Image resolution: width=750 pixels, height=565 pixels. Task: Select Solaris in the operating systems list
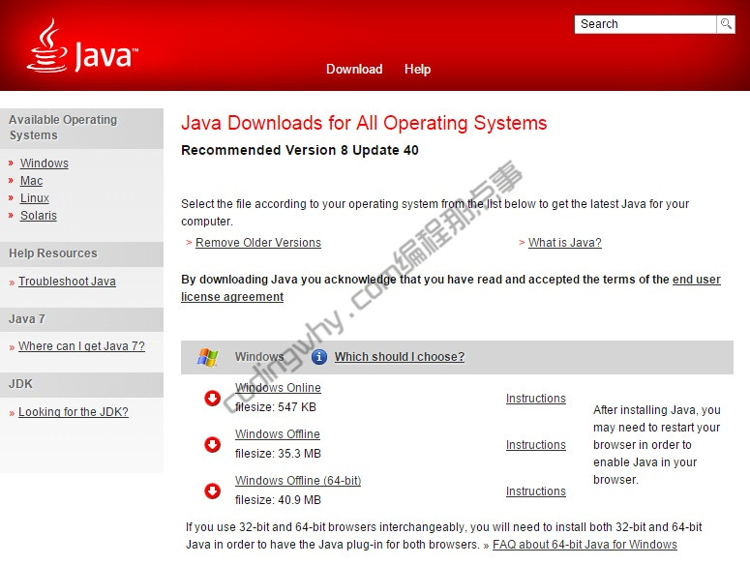pyautogui.click(x=39, y=216)
